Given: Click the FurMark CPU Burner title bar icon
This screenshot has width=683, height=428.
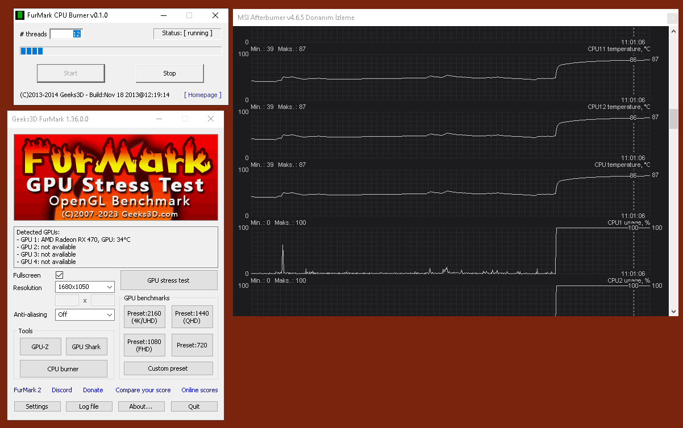Looking at the screenshot, I should [20, 15].
